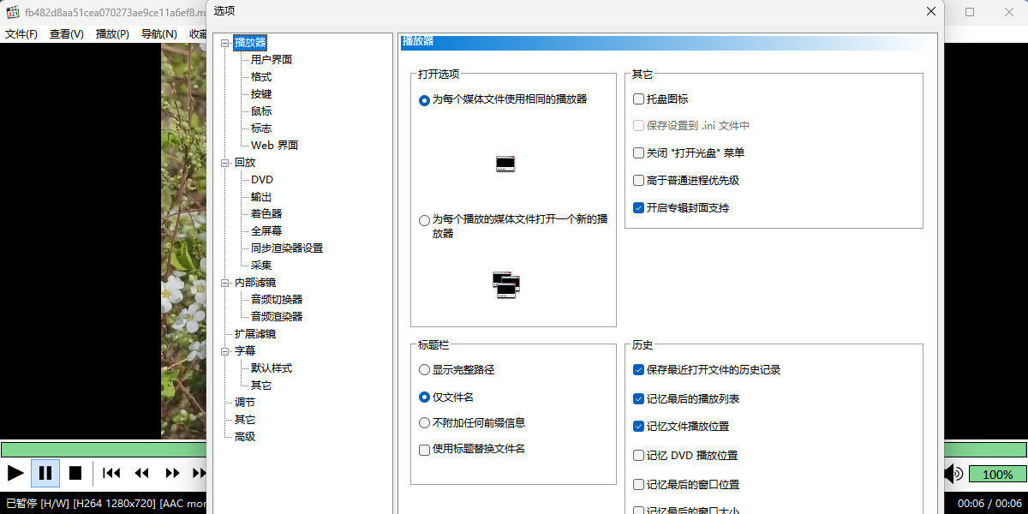Collapse the 字幕 tree node
This screenshot has height=514, width=1028.
pos(226,351)
